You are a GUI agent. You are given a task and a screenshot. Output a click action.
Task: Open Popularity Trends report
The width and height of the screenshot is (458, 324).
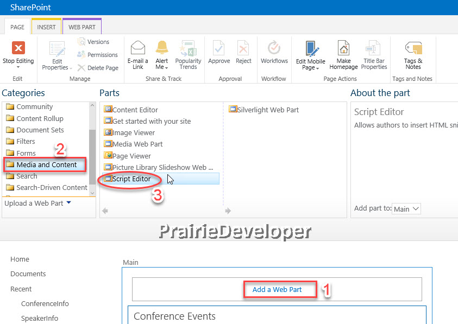click(x=188, y=55)
